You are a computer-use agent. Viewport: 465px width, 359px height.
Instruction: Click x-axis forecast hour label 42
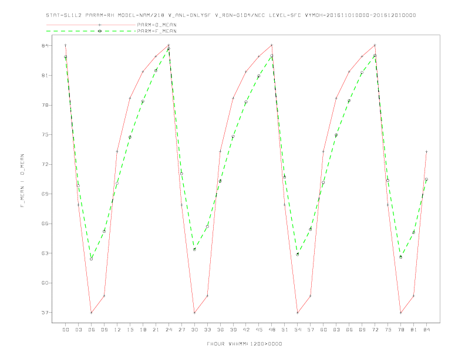pyautogui.click(x=246, y=330)
